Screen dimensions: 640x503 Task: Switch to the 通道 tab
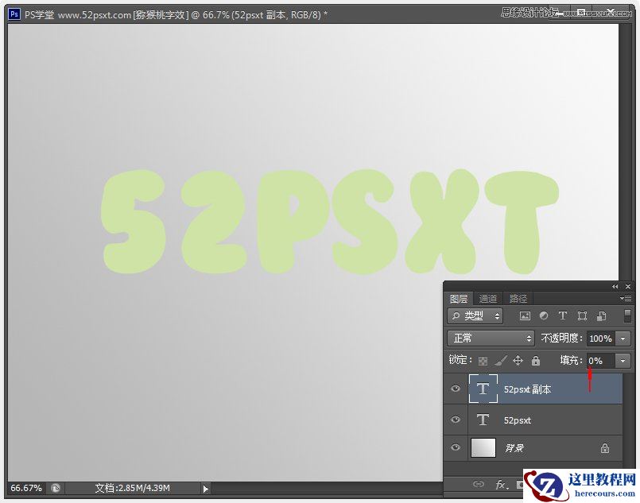pos(488,299)
